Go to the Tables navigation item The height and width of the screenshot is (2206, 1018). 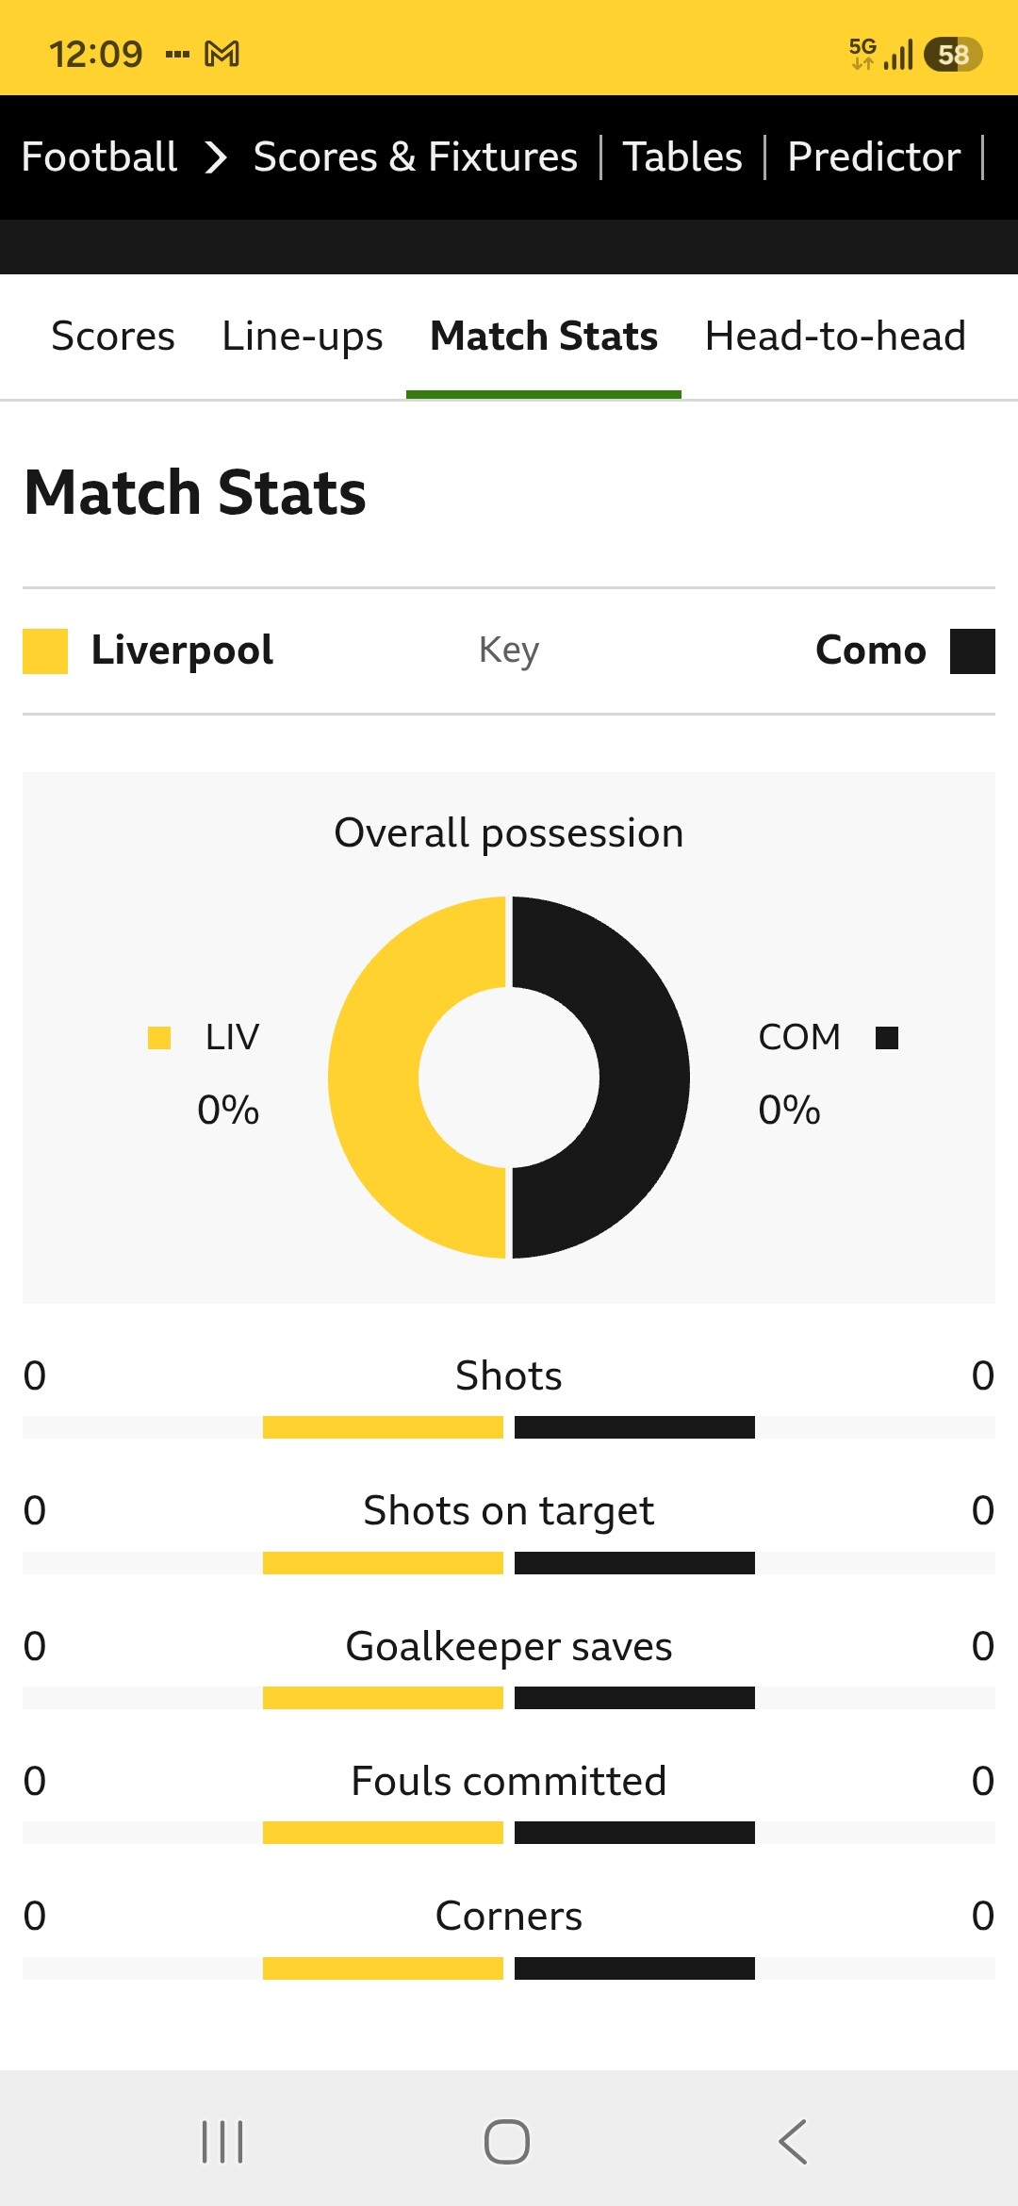click(x=682, y=156)
